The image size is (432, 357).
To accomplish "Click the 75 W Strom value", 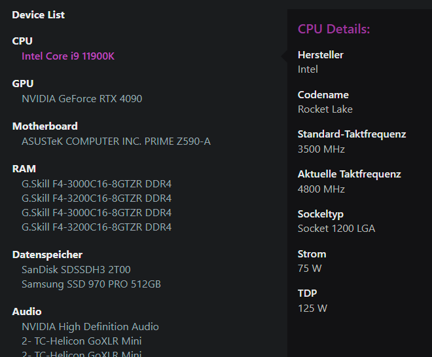I will tap(310, 269).
